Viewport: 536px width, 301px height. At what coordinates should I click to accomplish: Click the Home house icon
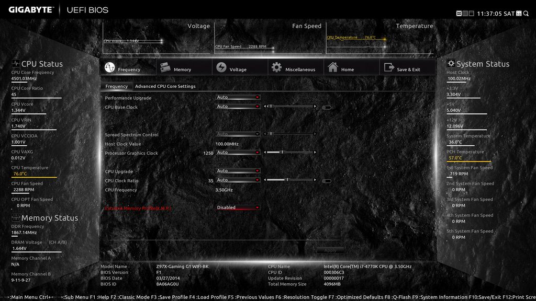click(x=332, y=67)
